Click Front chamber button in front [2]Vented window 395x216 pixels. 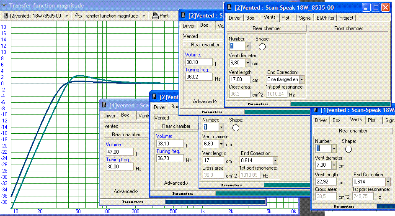[349, 28]
